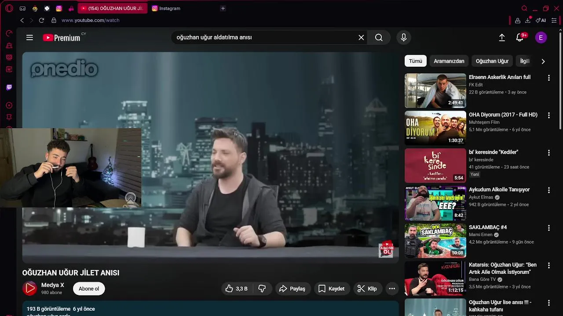Like the video with 3,3 B
Image resolution: width=563 pixels, height=316 pixels.
[237, 288]
